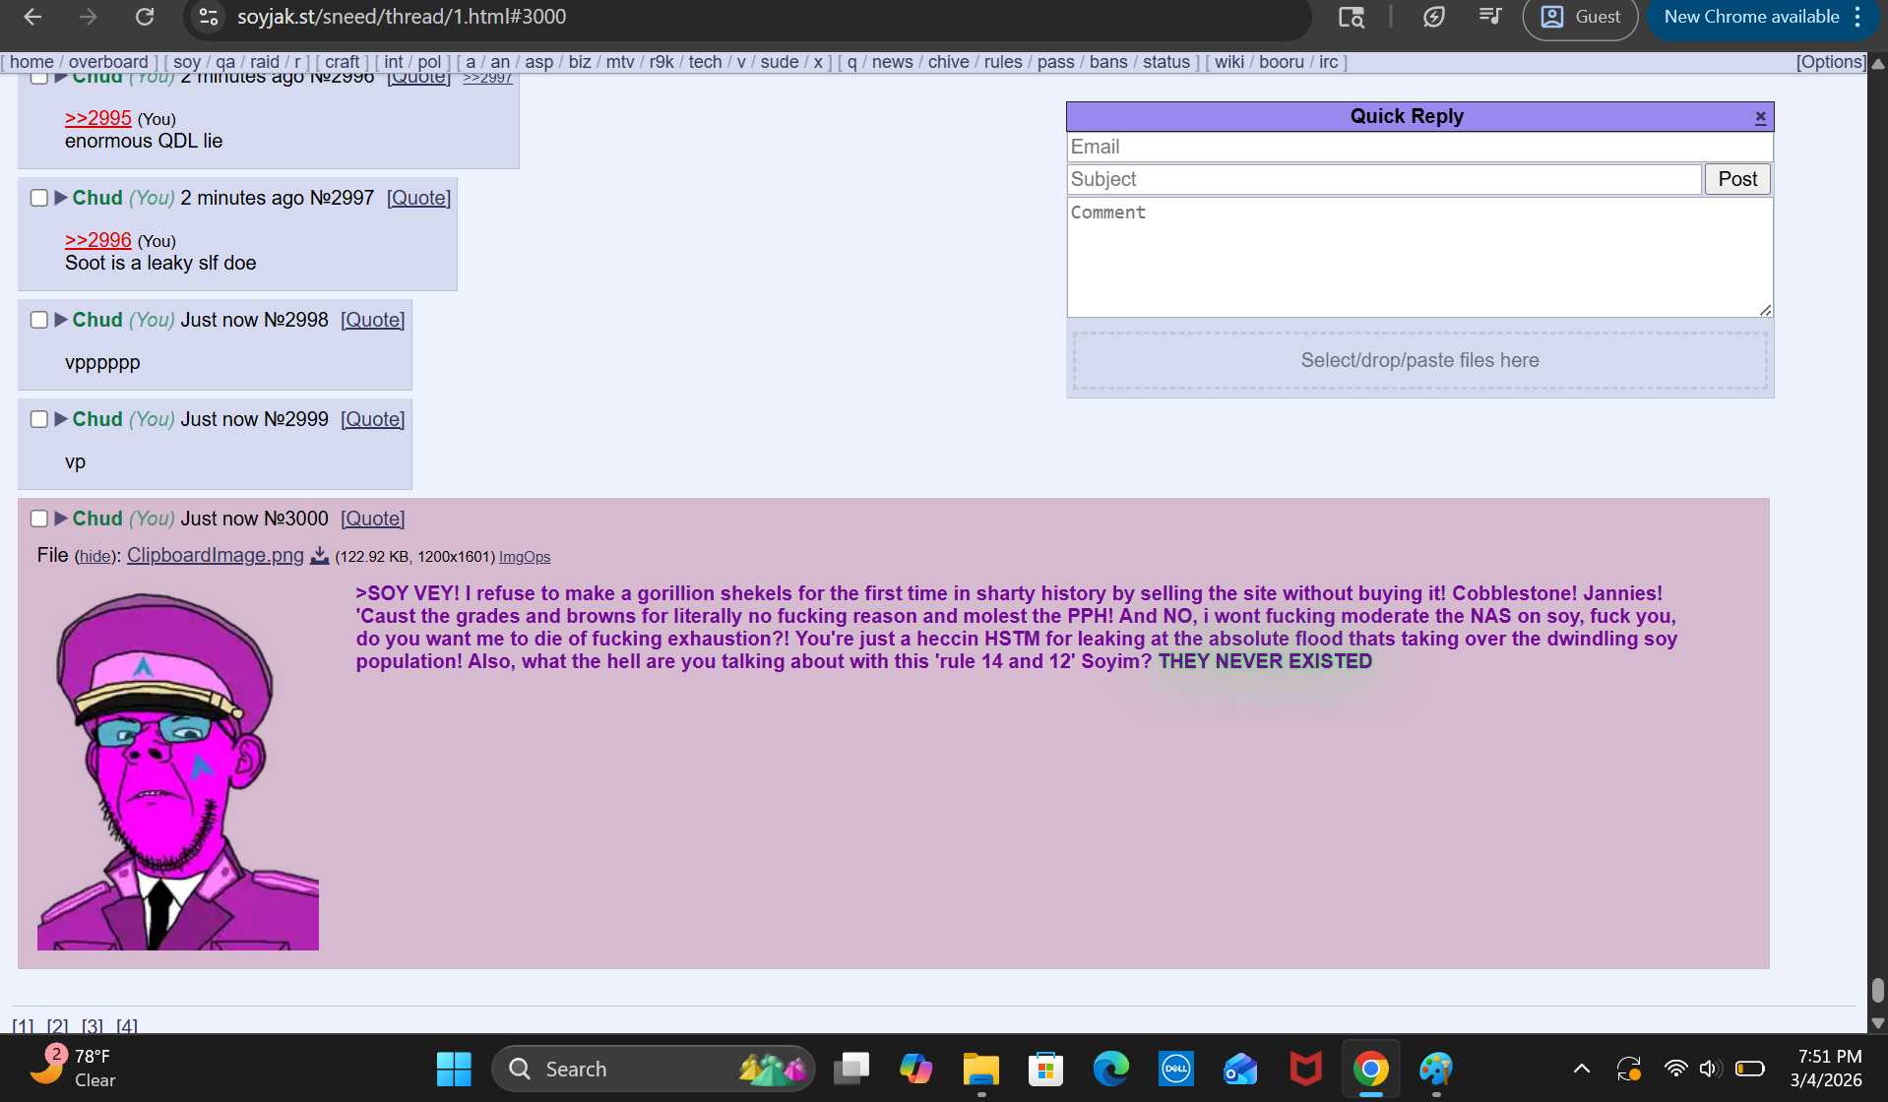1888x1102 pixels.
Task: Follow the >>2995 reply link
Action: click(x=98, y=118)
